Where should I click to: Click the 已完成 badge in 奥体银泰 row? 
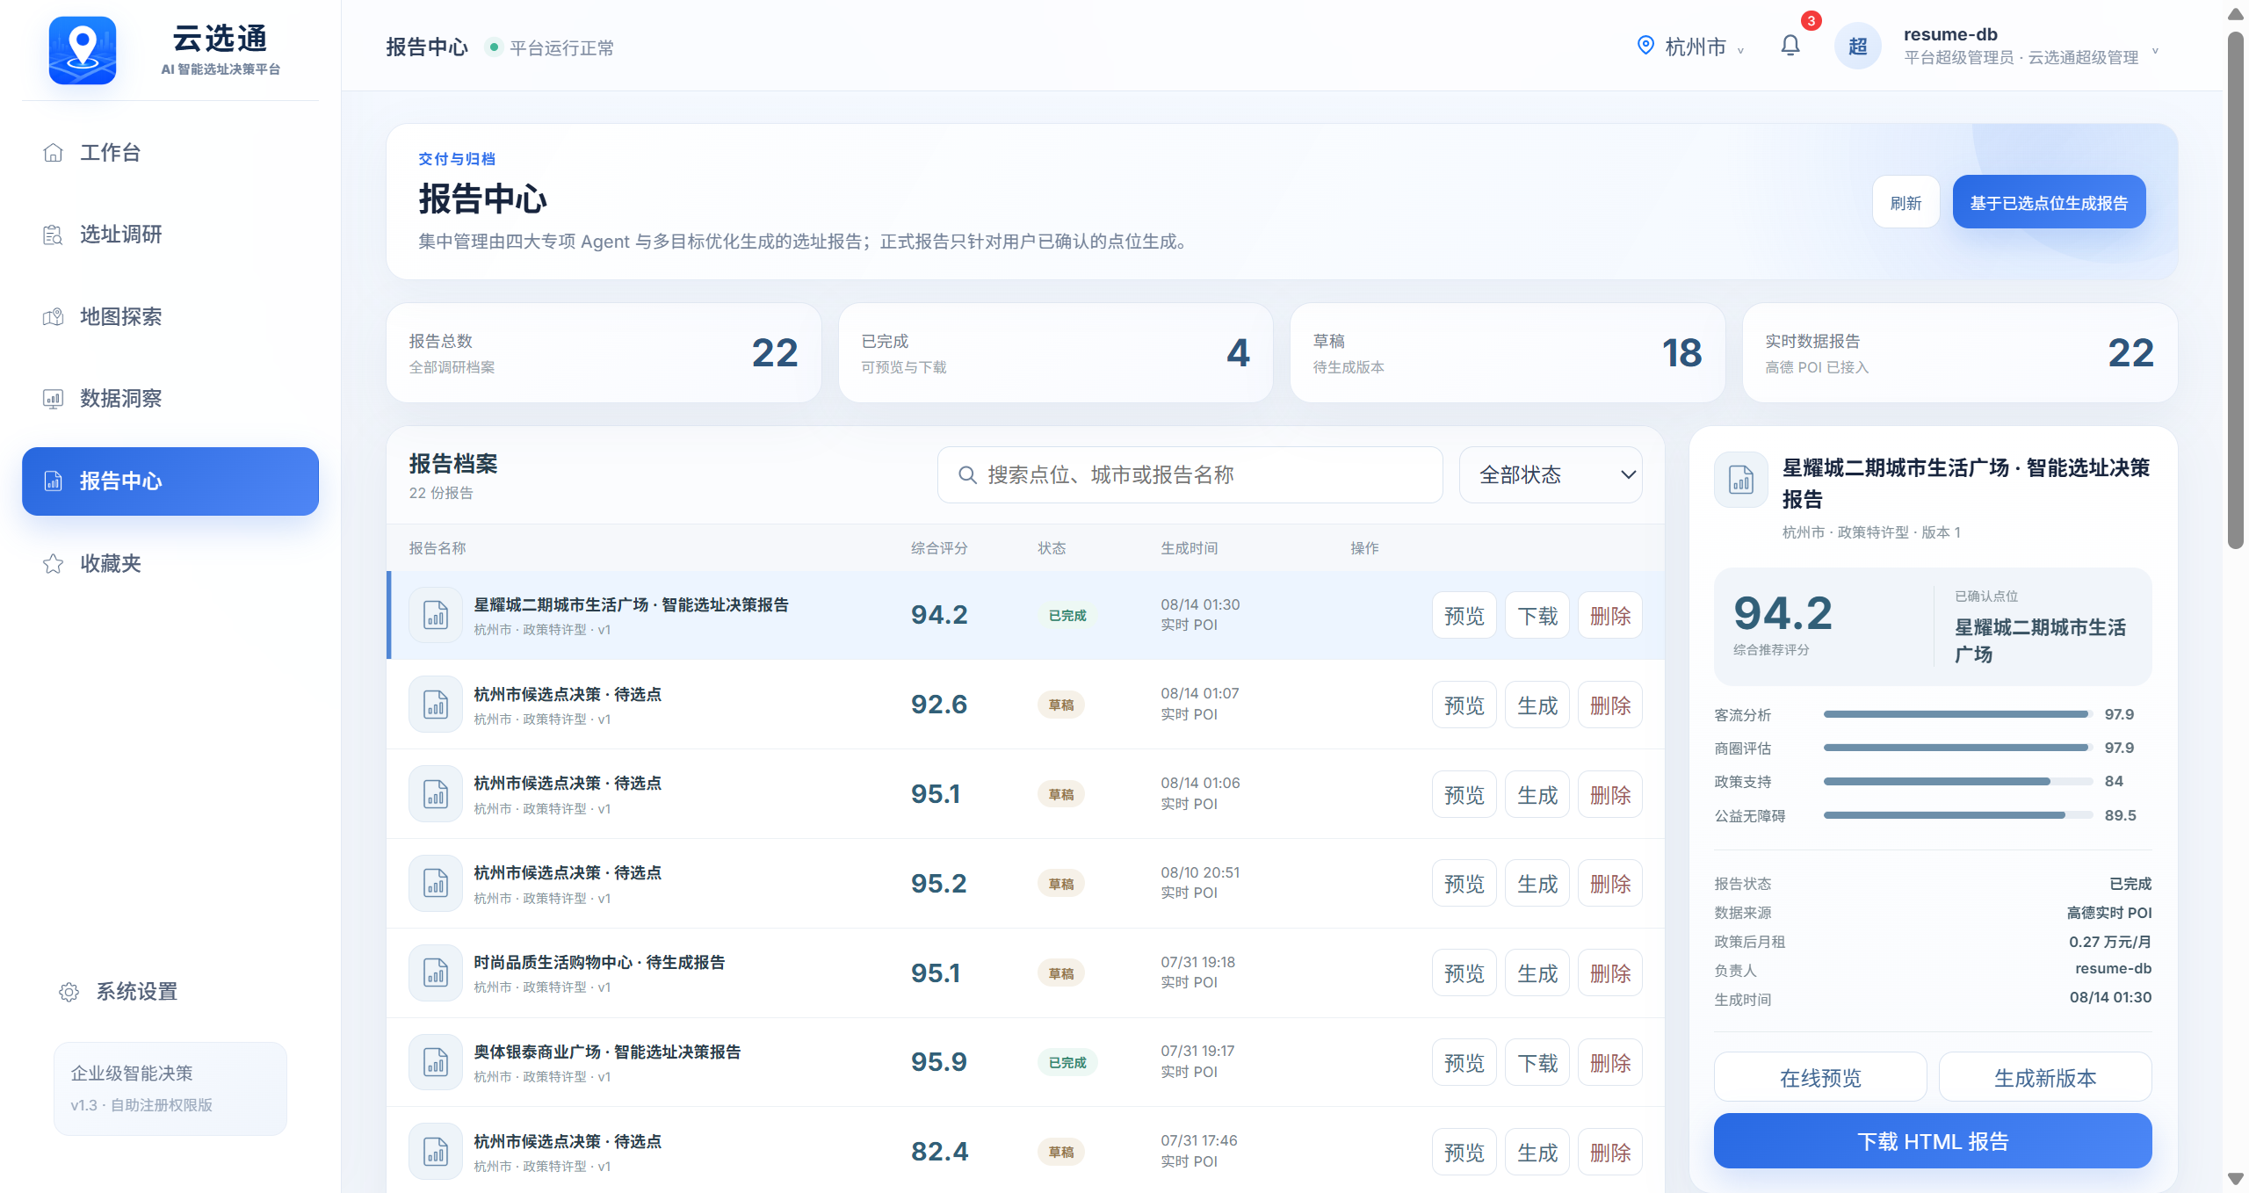(1067, 1063)
